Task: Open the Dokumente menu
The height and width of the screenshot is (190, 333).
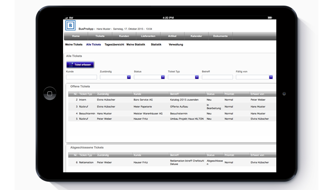Action: click(x=220, y=36)
